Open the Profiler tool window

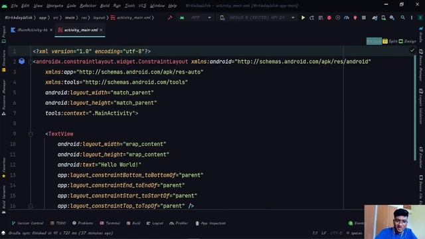pyautogui.click(x=179, y=223)
